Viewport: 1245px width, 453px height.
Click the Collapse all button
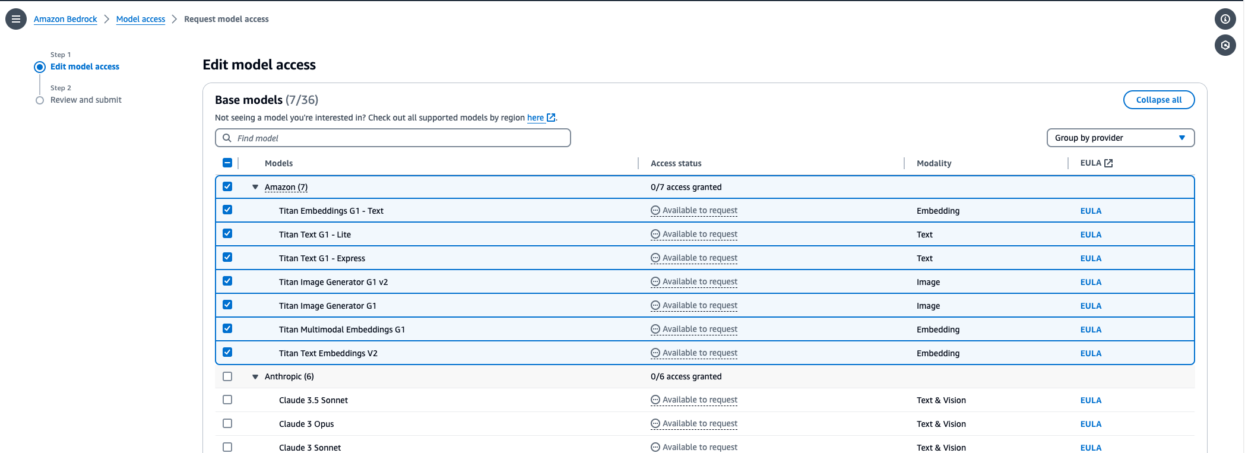pyautogui.click(x=1159, y=100)
